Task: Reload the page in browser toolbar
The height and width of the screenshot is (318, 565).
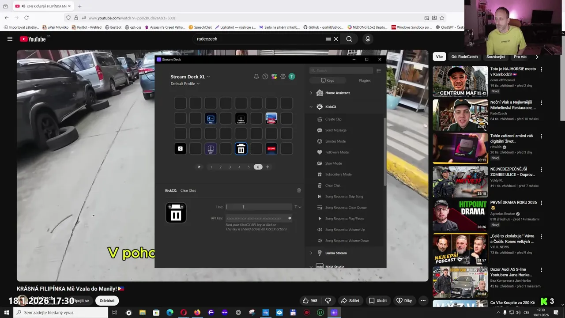Action: pyautogui.click(x=26, y=18)
